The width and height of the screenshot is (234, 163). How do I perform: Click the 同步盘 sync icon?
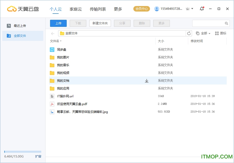pos(52,49)
